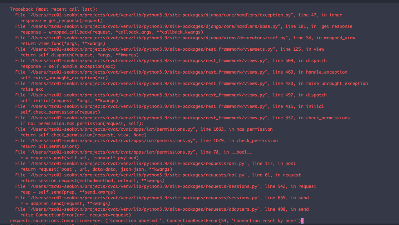Click permissions.py line 1033 has_permission path

pos(144,129)
